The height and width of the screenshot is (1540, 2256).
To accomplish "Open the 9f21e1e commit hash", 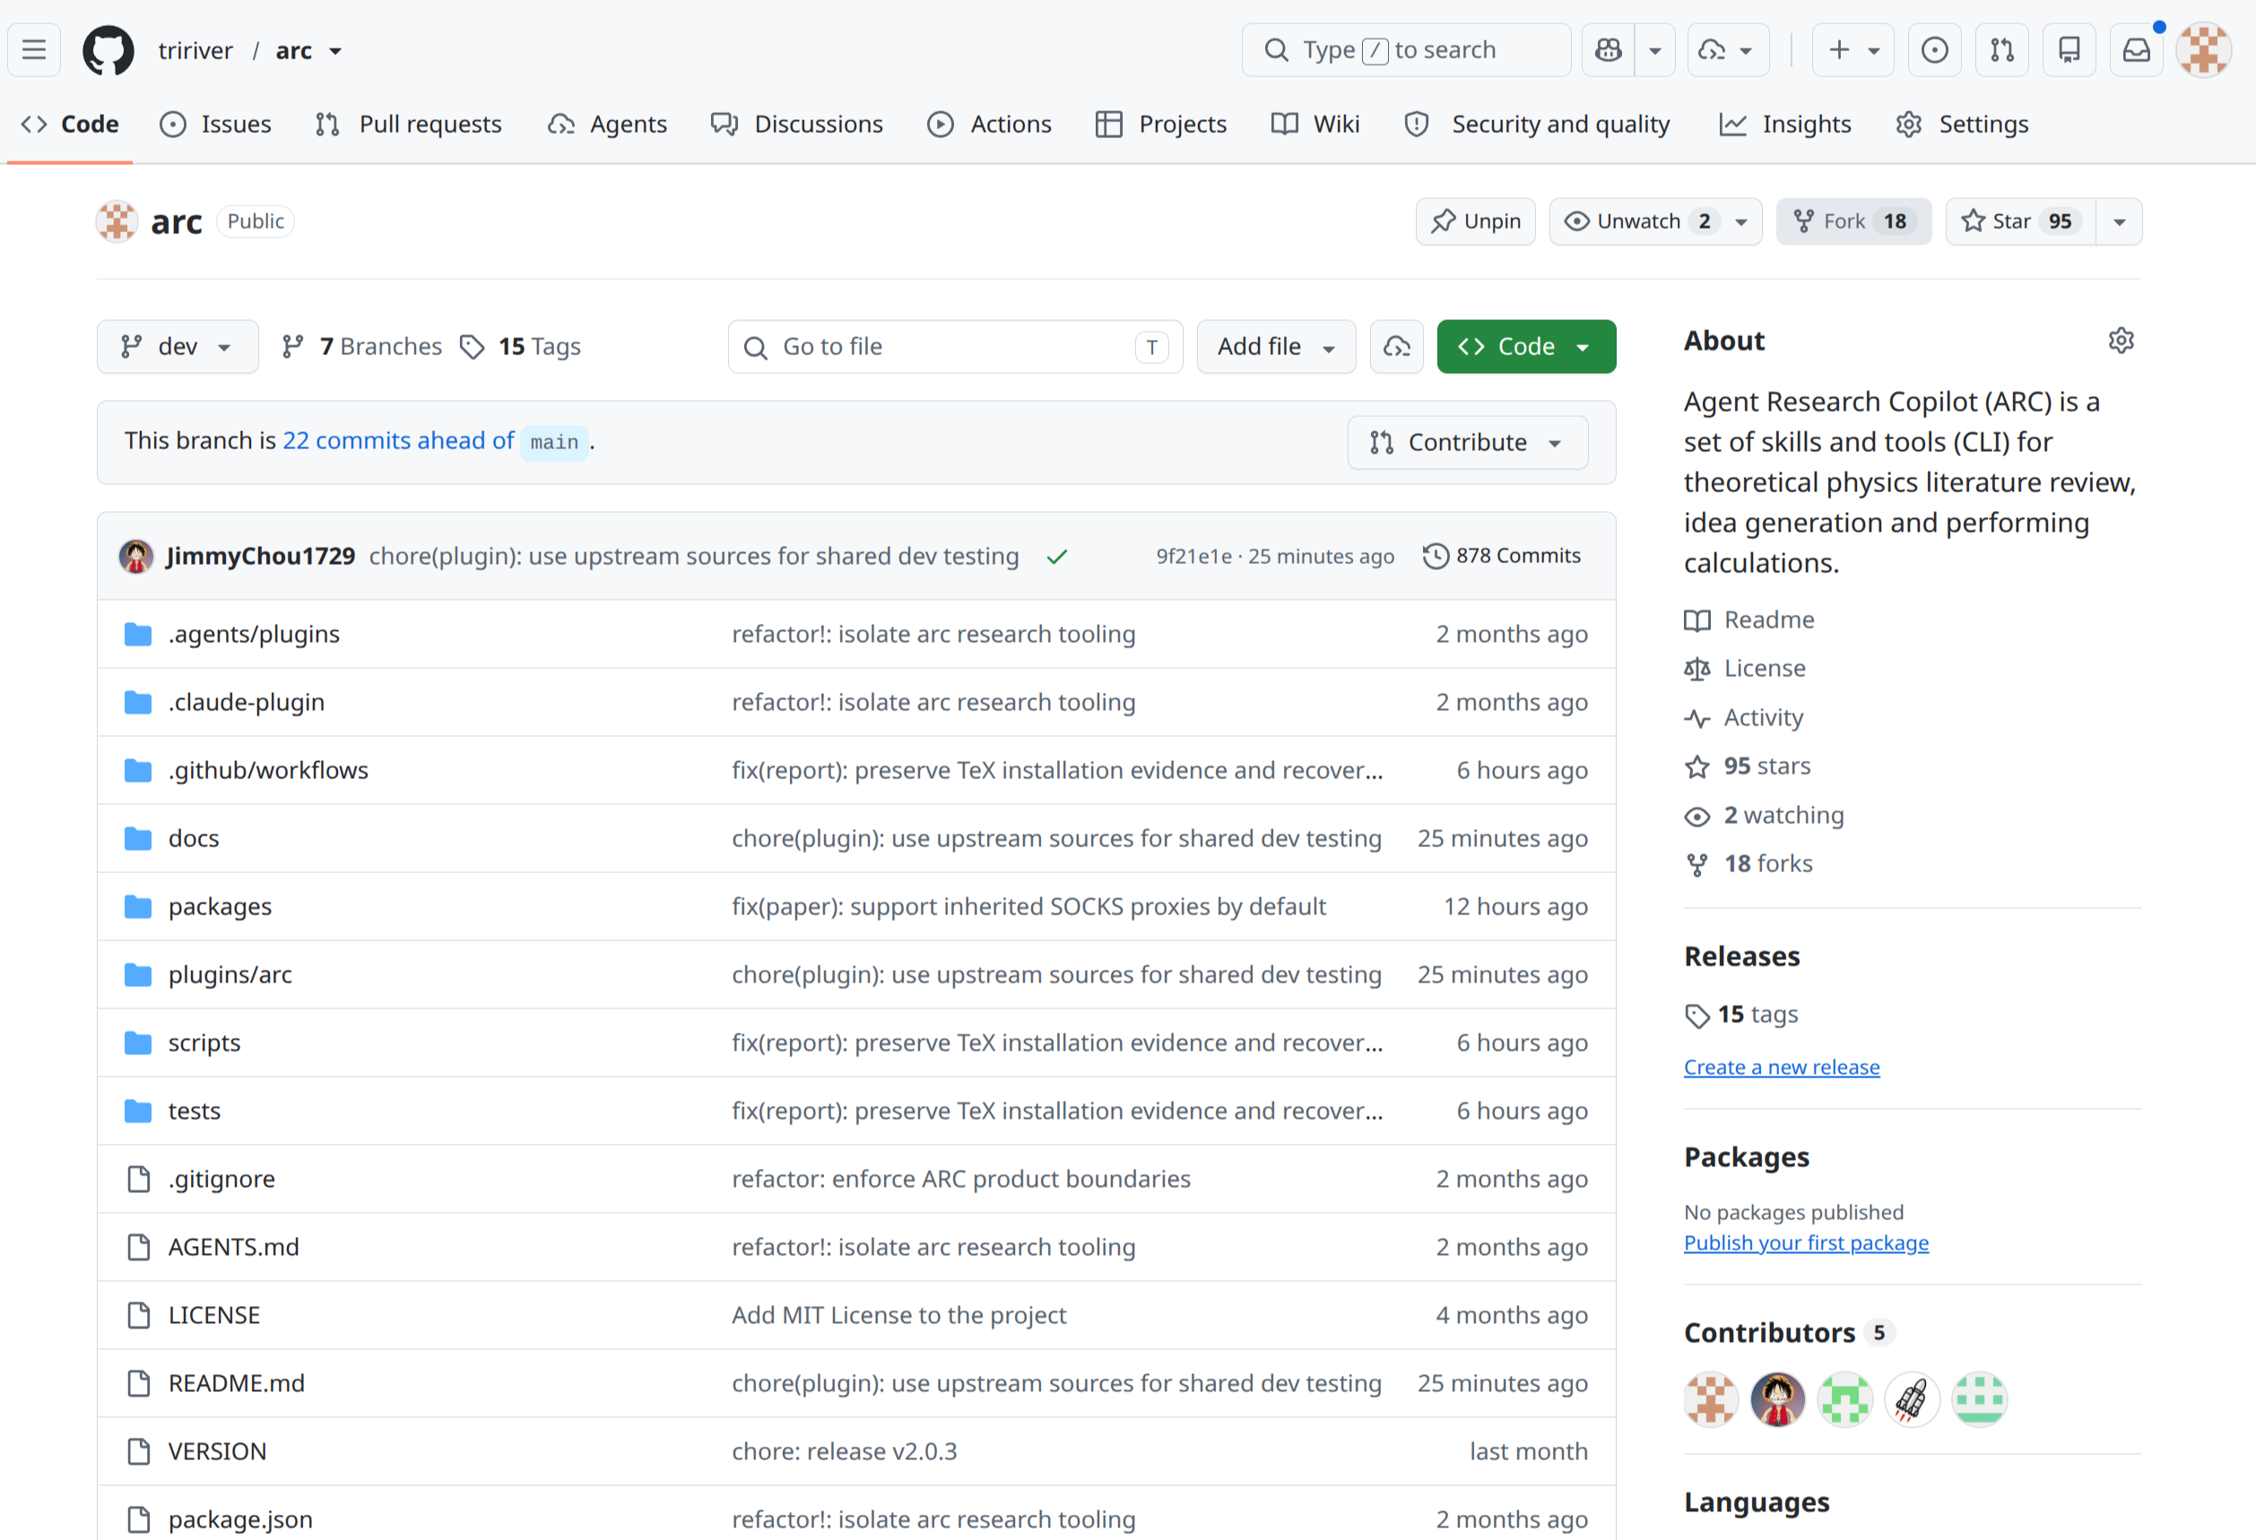I will [1193, 556].
